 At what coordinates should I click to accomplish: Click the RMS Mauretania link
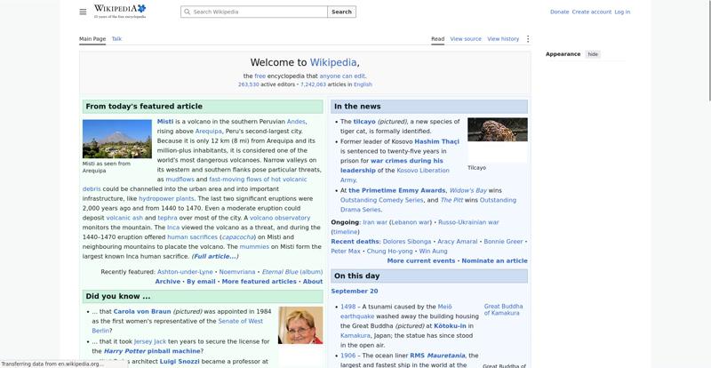pos(437,356)
